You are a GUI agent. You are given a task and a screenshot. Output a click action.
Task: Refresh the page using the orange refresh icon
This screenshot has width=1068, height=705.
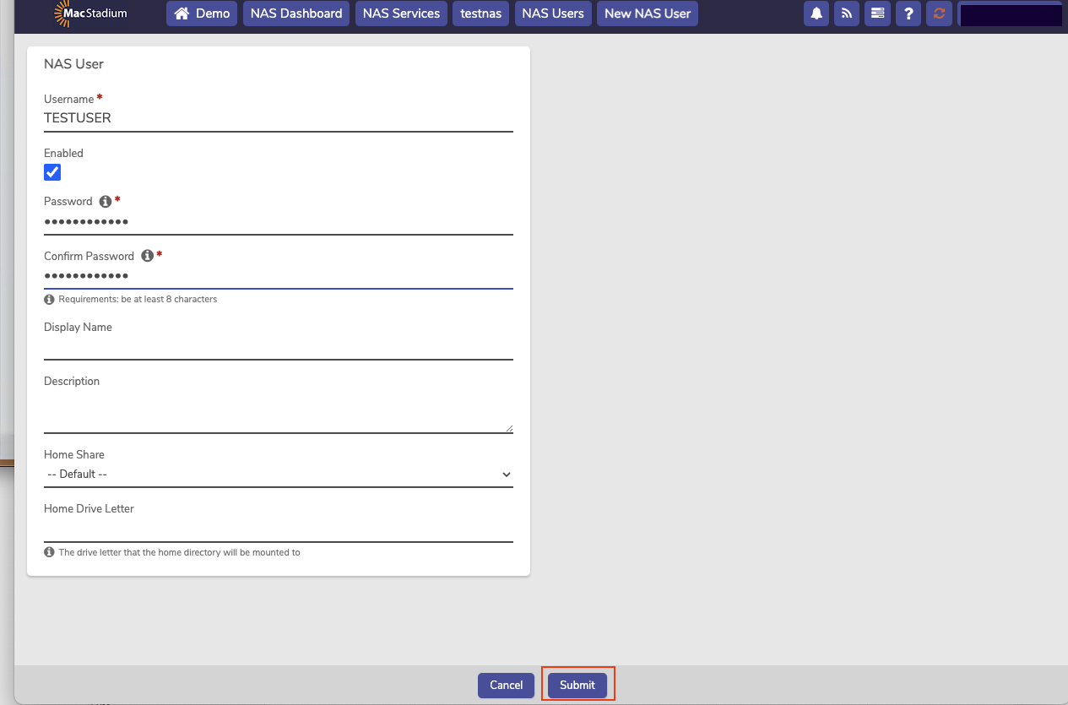click(939, 14)
